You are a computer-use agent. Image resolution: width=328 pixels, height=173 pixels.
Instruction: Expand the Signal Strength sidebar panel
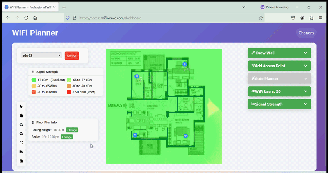(279, 104)
